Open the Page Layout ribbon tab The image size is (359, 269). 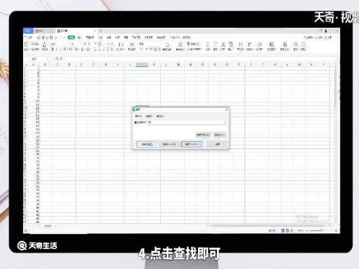[x=90, y=37]
